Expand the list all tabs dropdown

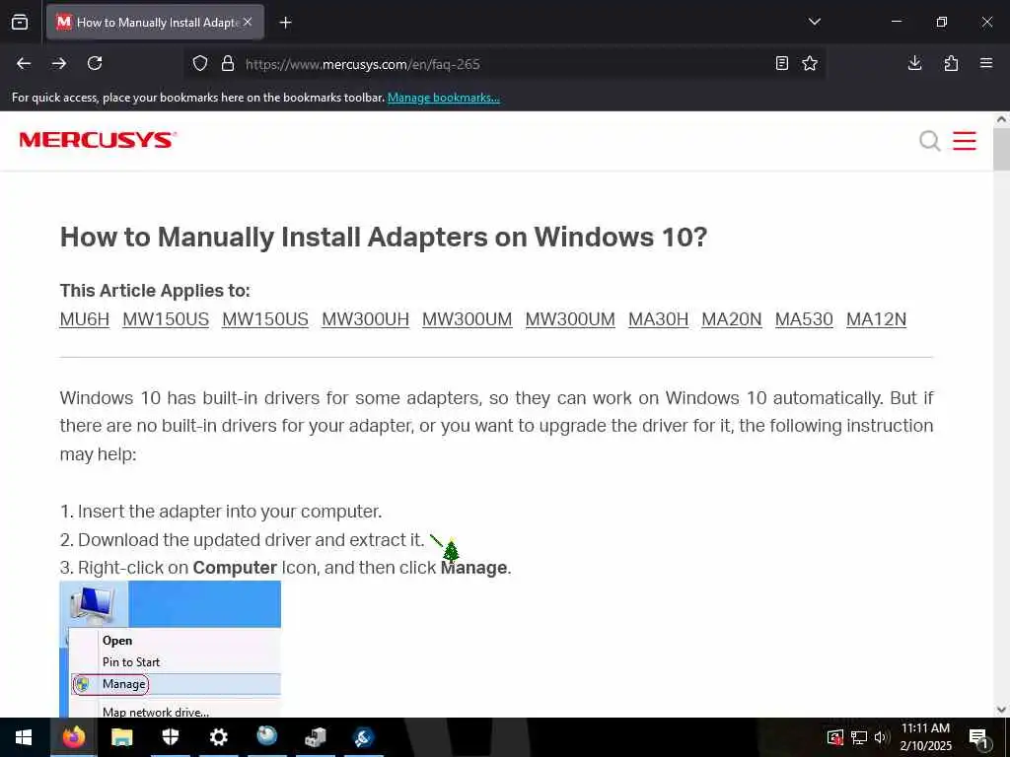815,22
